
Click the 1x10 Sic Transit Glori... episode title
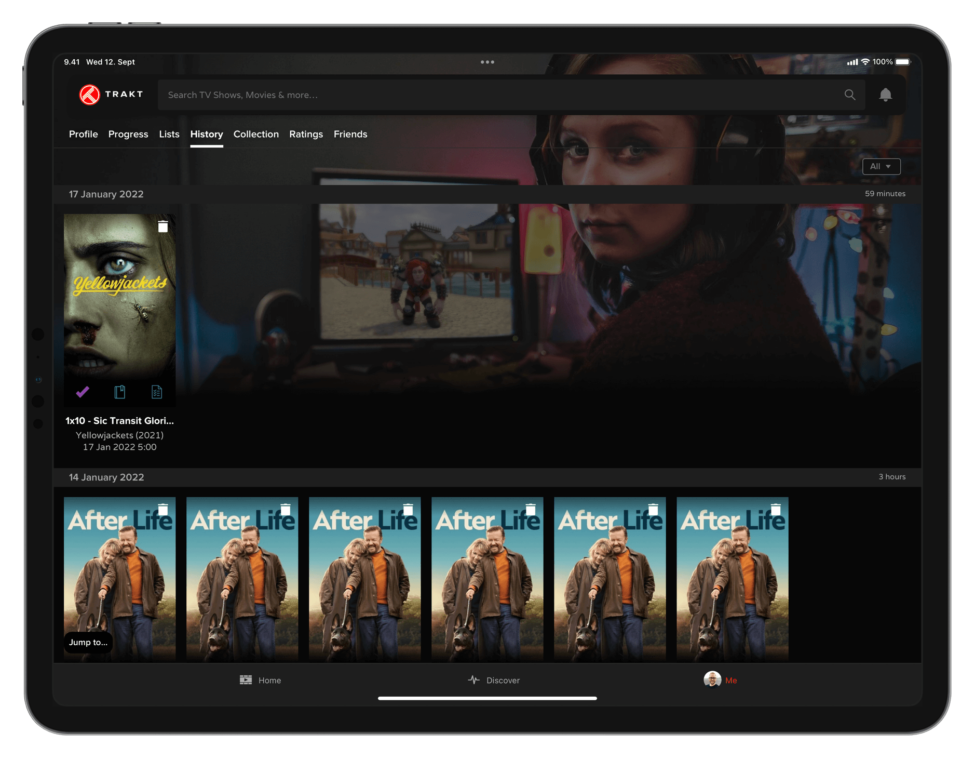[119, 421]
